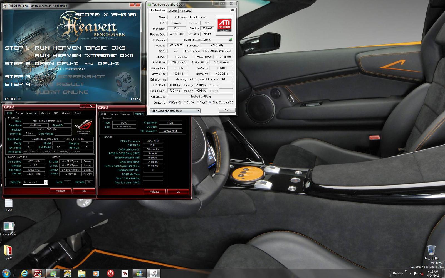Open the clock and date display

tap(433, 274)
